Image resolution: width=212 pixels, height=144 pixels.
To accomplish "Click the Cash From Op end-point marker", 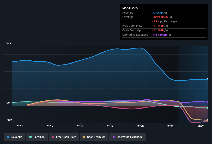I will pos(208,120).
